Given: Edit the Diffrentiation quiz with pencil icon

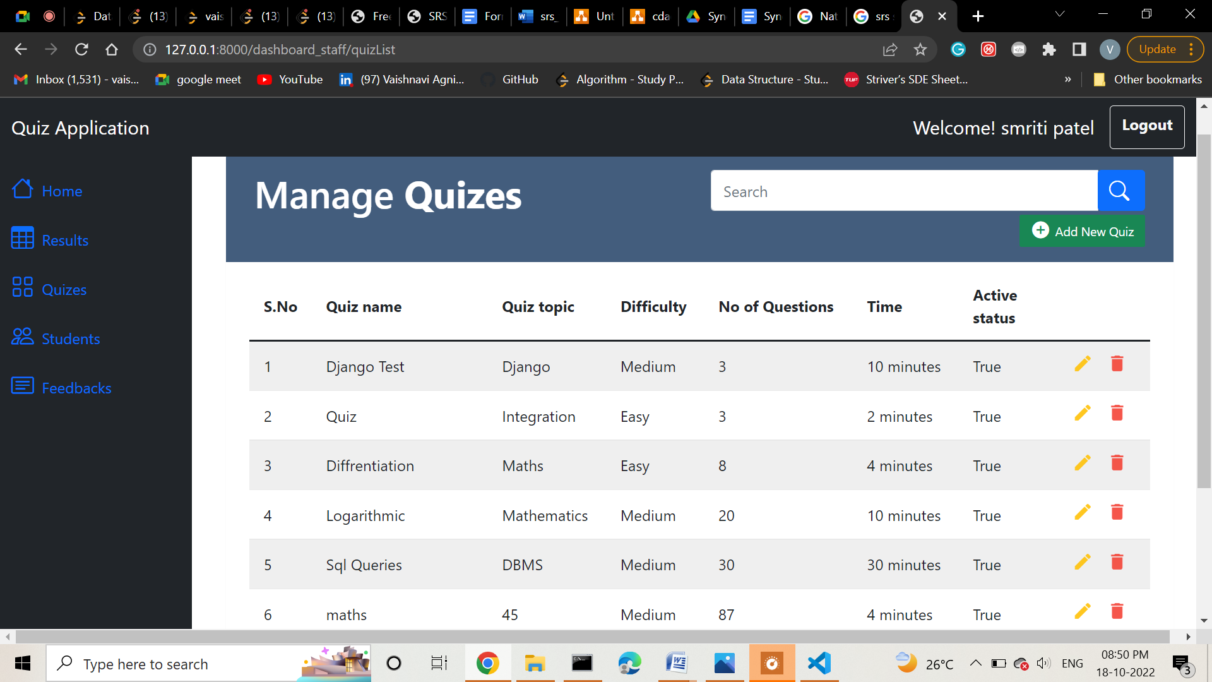Looking at the screenshot, I should [1082, 463].
